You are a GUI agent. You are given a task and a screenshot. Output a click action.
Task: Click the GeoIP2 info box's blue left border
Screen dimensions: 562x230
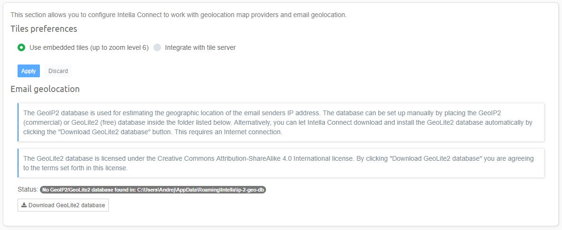pos(18,122)
